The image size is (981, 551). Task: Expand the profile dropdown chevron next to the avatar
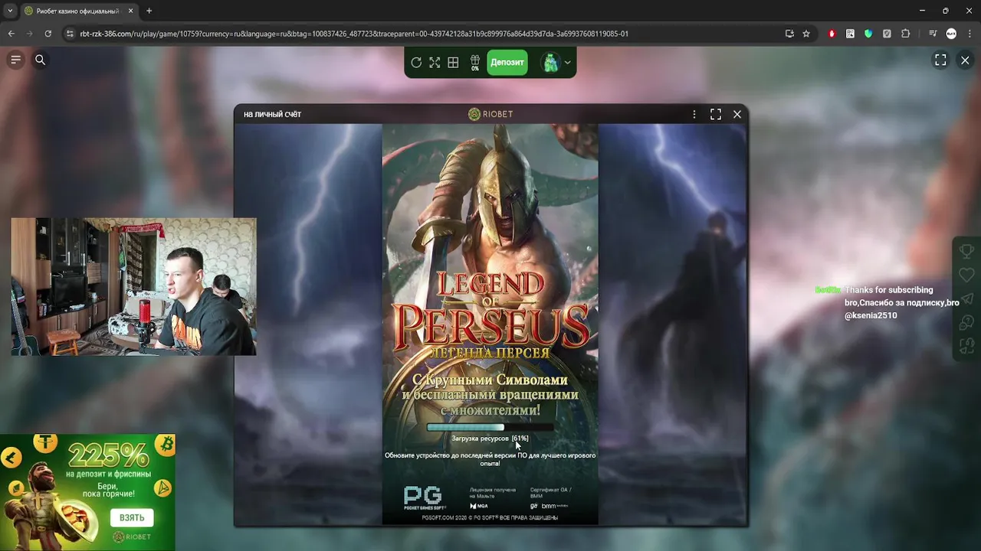(568, 63)
